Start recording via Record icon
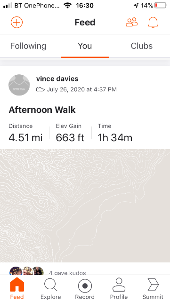The image size is (170, 301). (x=85, y=286)
